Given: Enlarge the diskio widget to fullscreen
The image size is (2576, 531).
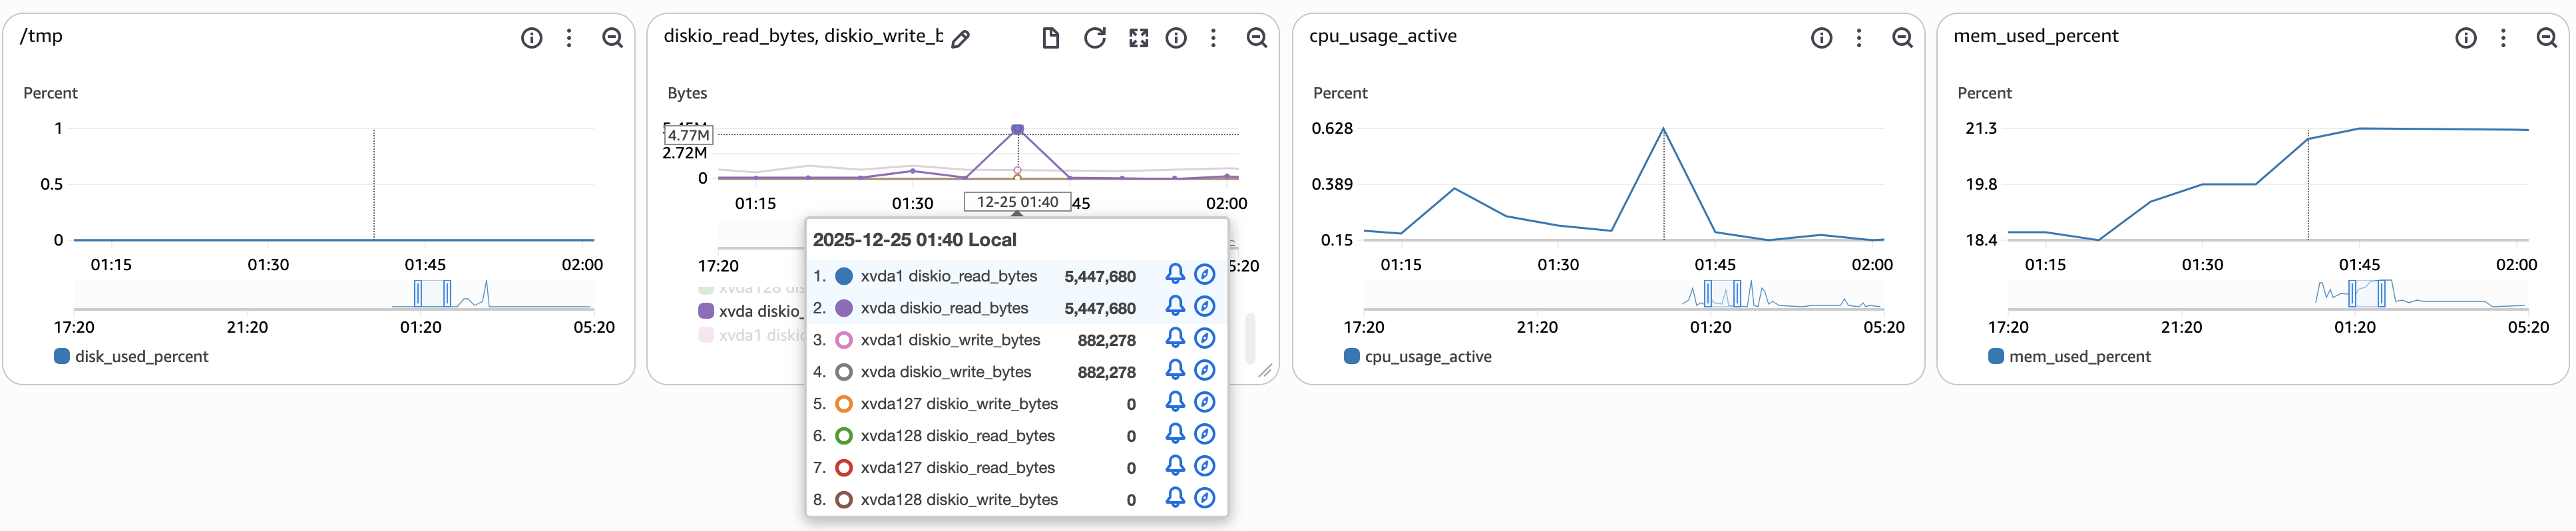Looking at the screenshot, I should tap(1138, 38).
